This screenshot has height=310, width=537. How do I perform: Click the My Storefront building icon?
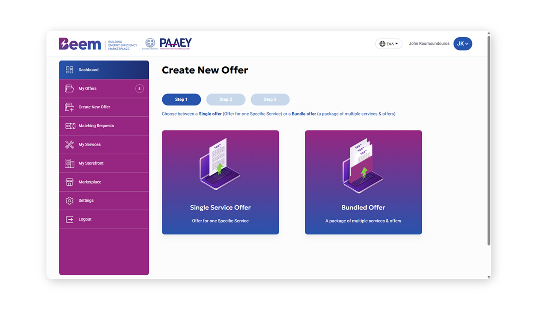pyautogui.click(x=69, y=163)
